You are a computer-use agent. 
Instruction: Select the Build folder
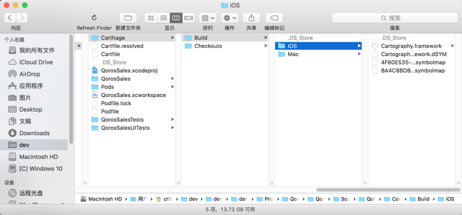click(x=225, y=38)
